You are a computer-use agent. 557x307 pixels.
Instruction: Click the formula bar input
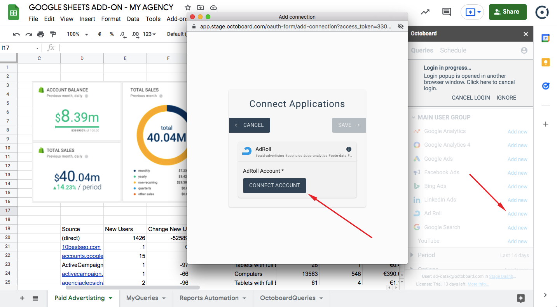coord(122,48)
